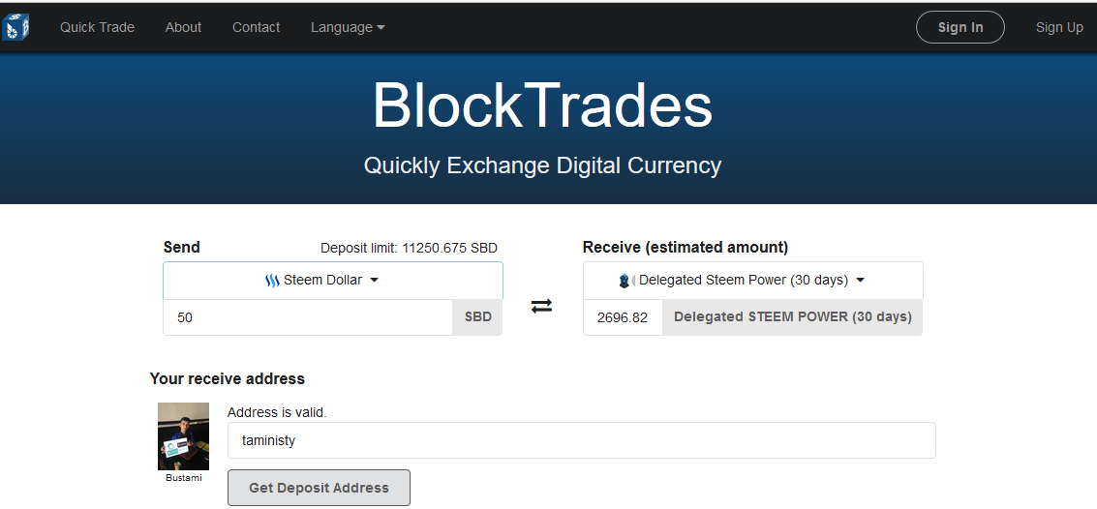Click the Your receive address heading
This screenshot has width=1097, height=509.
(x=228, y=379)
